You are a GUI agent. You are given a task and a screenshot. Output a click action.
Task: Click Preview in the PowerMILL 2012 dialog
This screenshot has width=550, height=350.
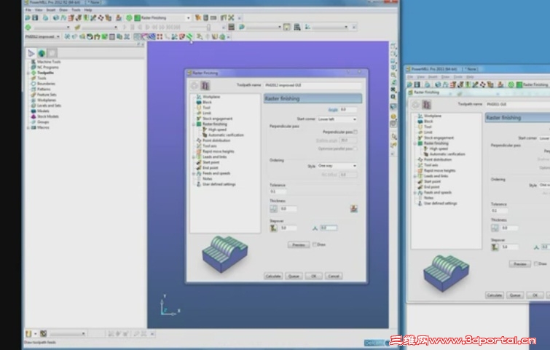299,245
